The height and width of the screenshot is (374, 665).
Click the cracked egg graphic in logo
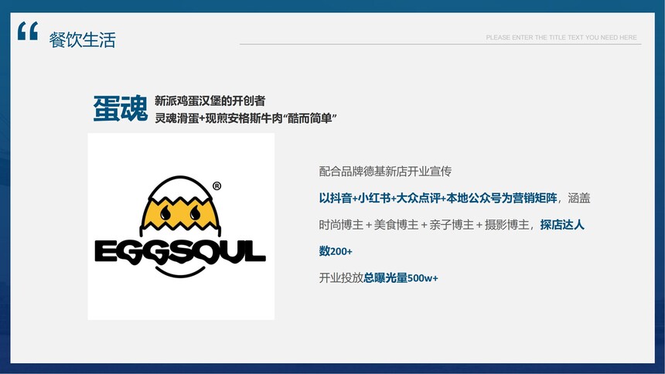click(181, 206)
